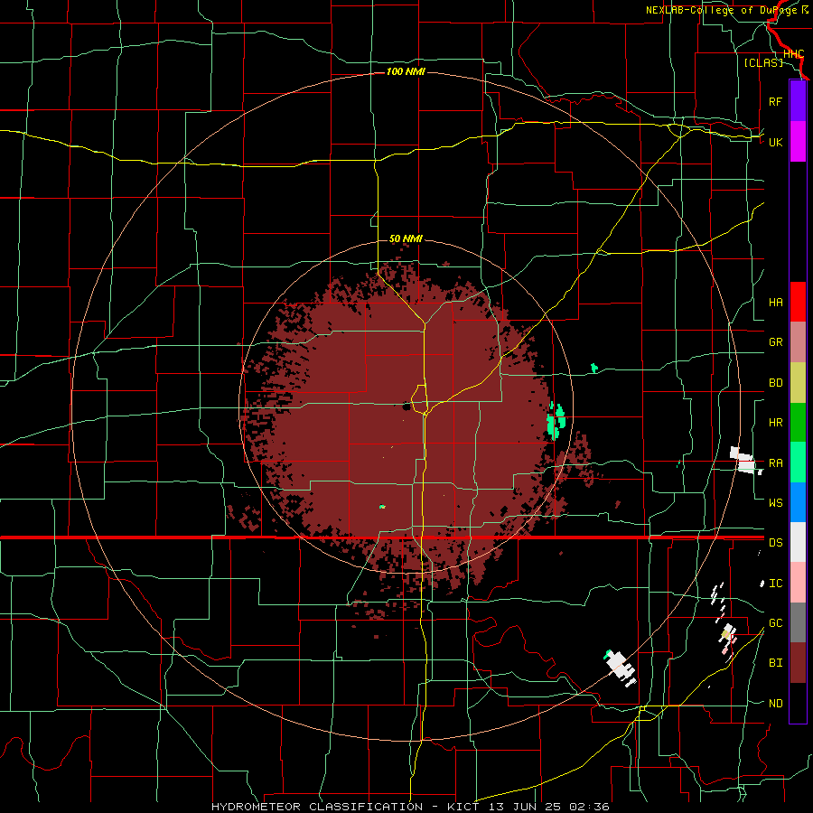Click the 'BI' legend label
Viewport: 813px width, 813px height.
(775, 663)
